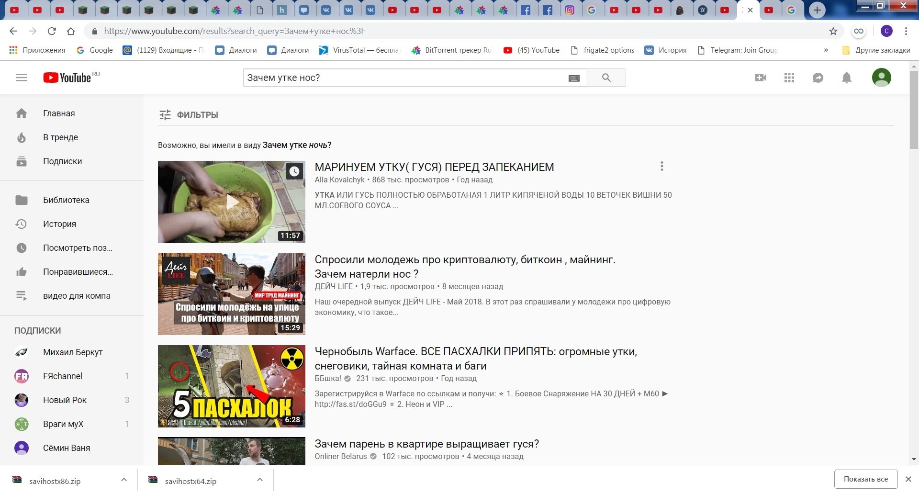Image resolution: width=919 pixels, height=494 pixels.
Task: Open the Chrome three-dot menu
Action: (906, 31)
